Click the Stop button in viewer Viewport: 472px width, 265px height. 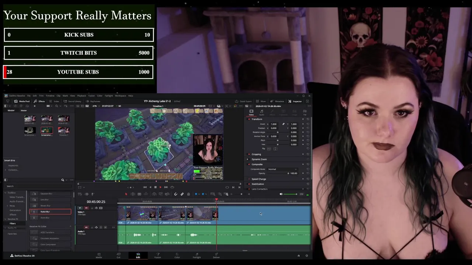coord(155,187)
